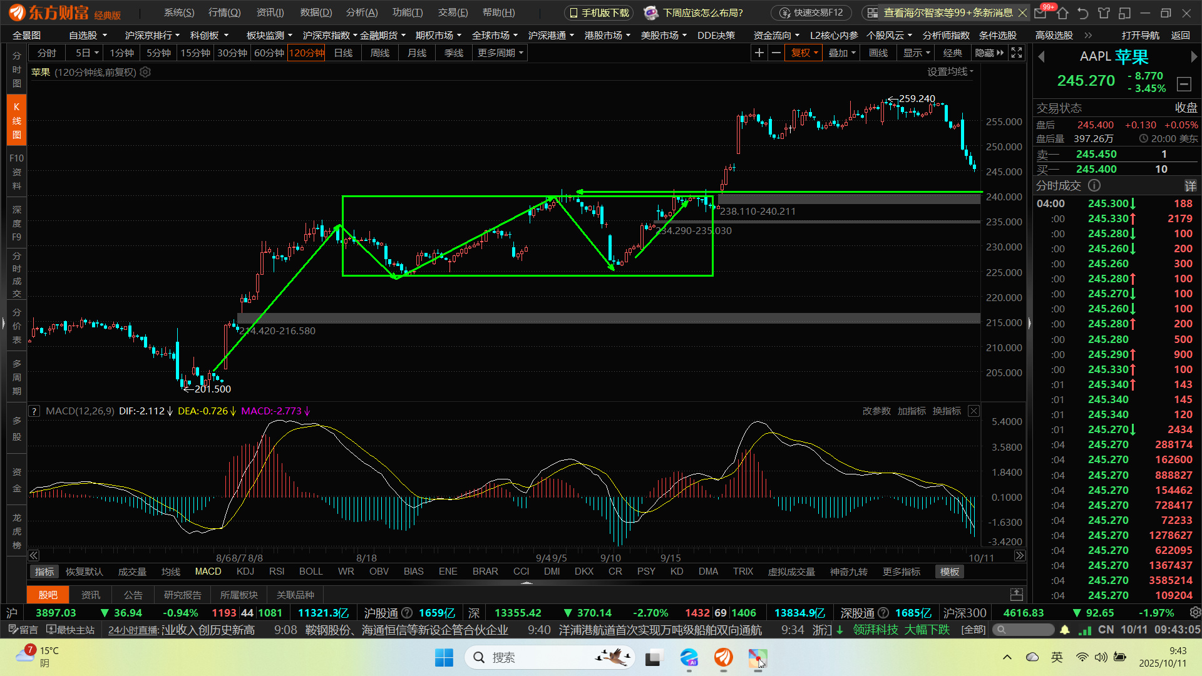Click the Windows taskbar search box

click(538, 657)
